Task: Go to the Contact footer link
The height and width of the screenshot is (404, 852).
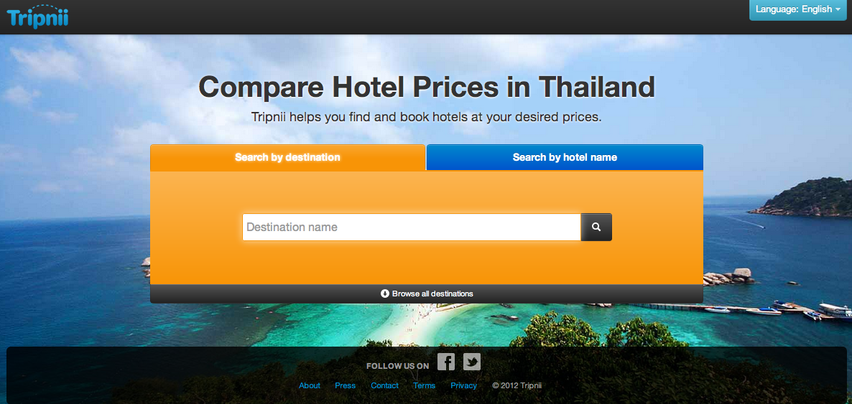Action: coord(385,385)
